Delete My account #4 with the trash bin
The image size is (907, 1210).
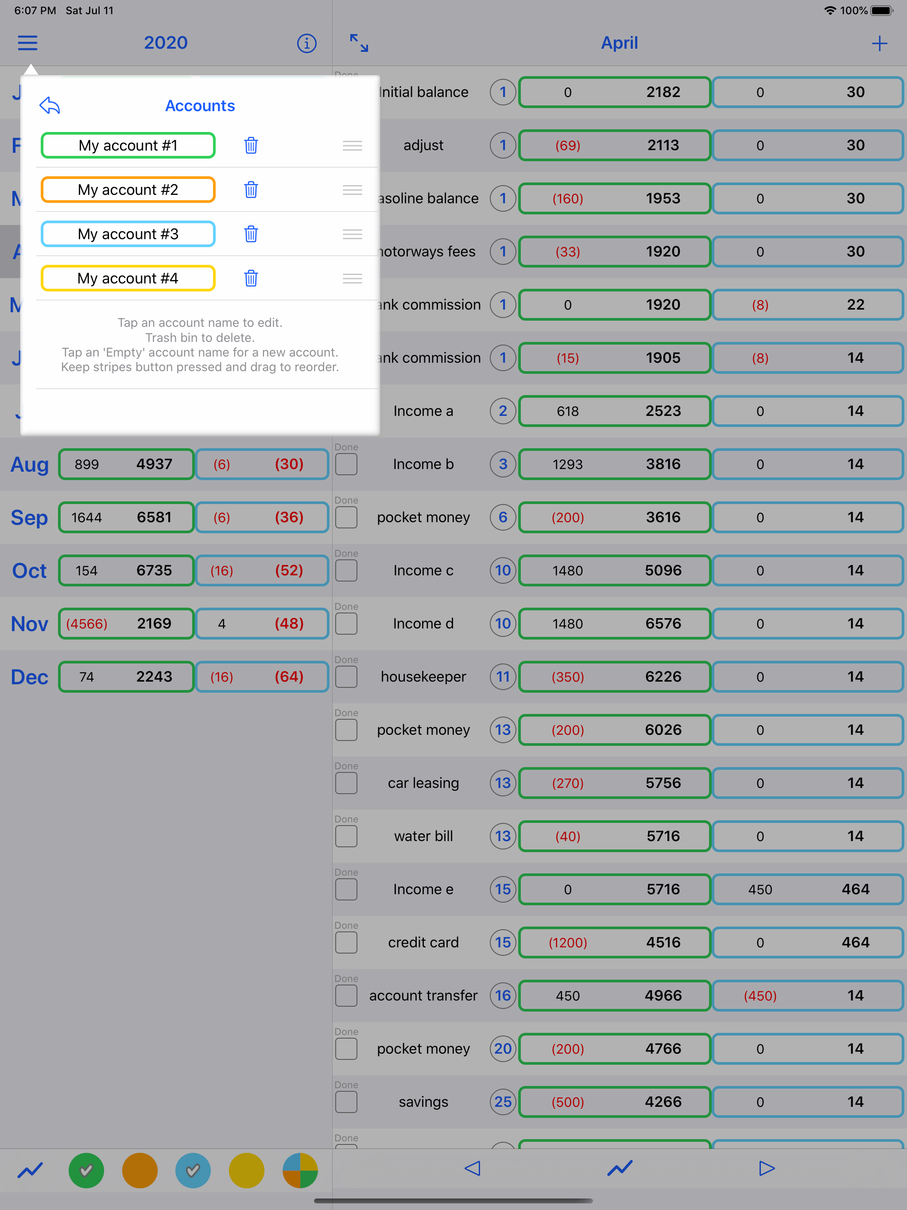click(x=251, y=279)
